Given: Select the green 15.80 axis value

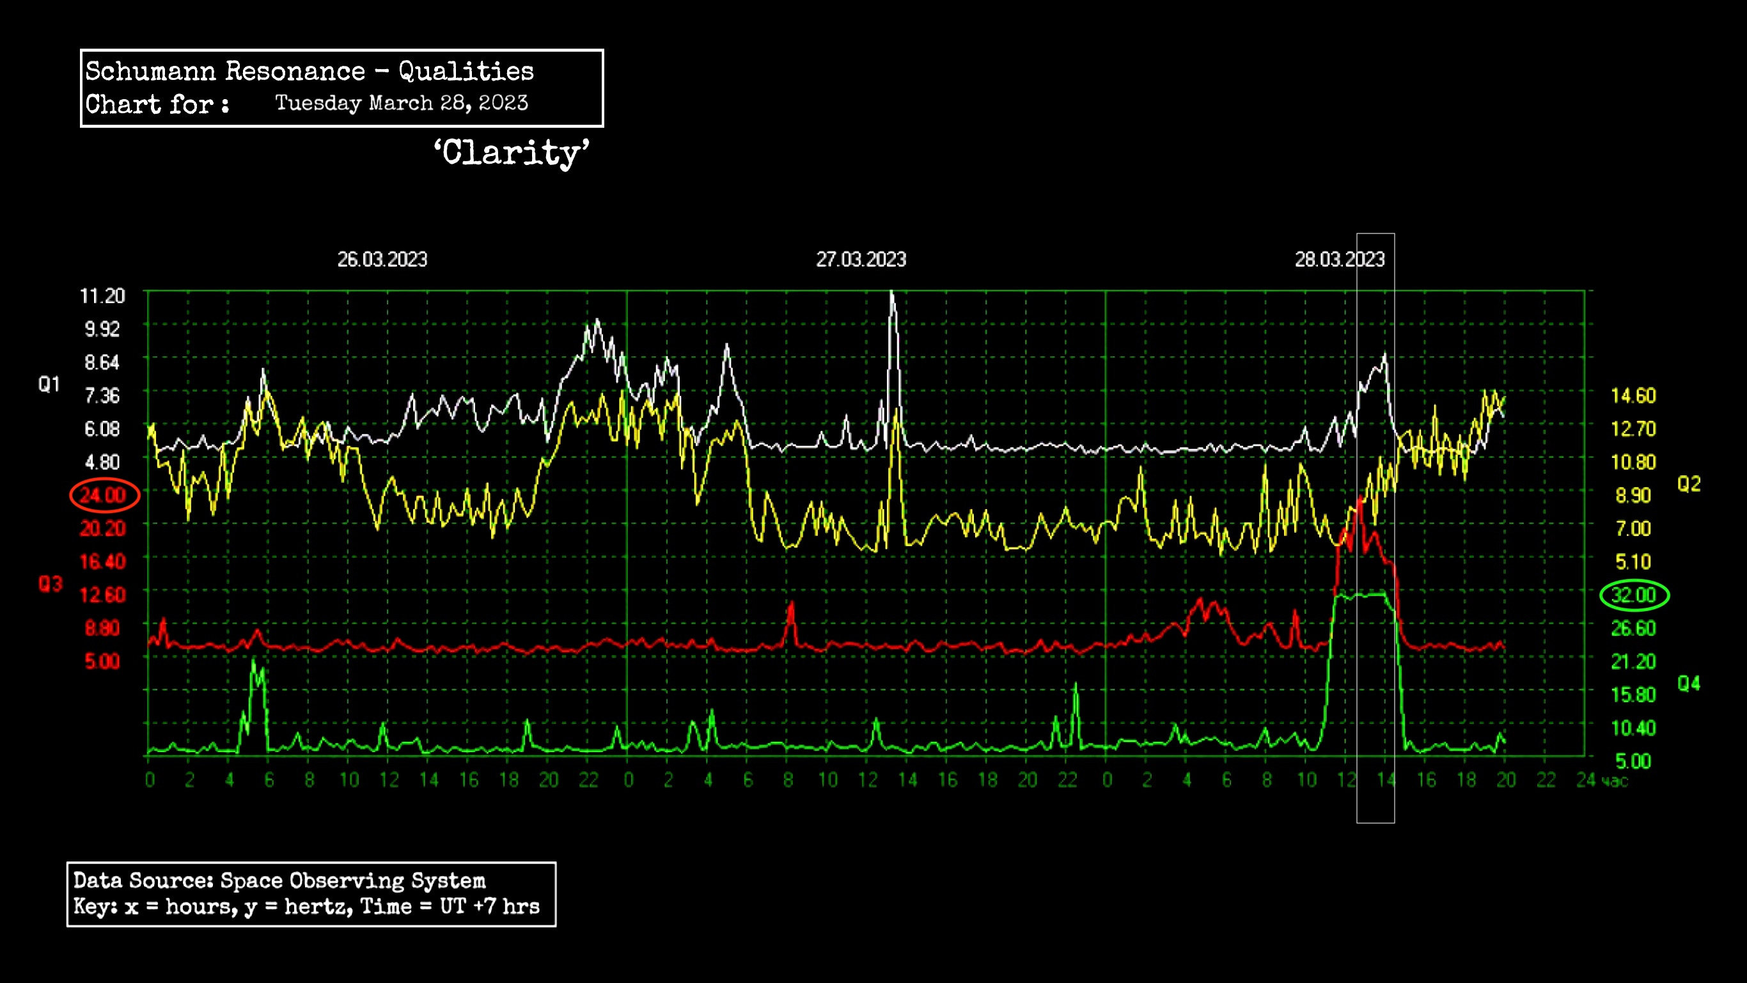Looking at the screenshot, I should (x=1633, y=695).
